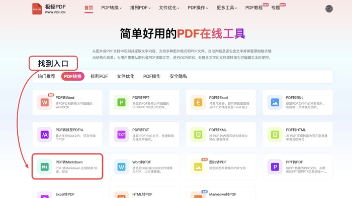Viewport: 352px width, 198px height.
Task: Click the PDF转图片 card description text
Action: tap(305, 105)
